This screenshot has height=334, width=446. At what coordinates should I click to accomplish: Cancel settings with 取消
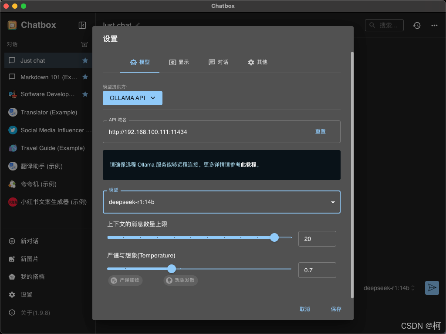[304, 309]
